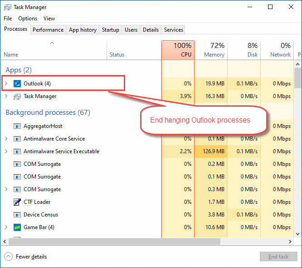Switch to the App history tab
Screen dimensions: 302x268
point(83,30)
